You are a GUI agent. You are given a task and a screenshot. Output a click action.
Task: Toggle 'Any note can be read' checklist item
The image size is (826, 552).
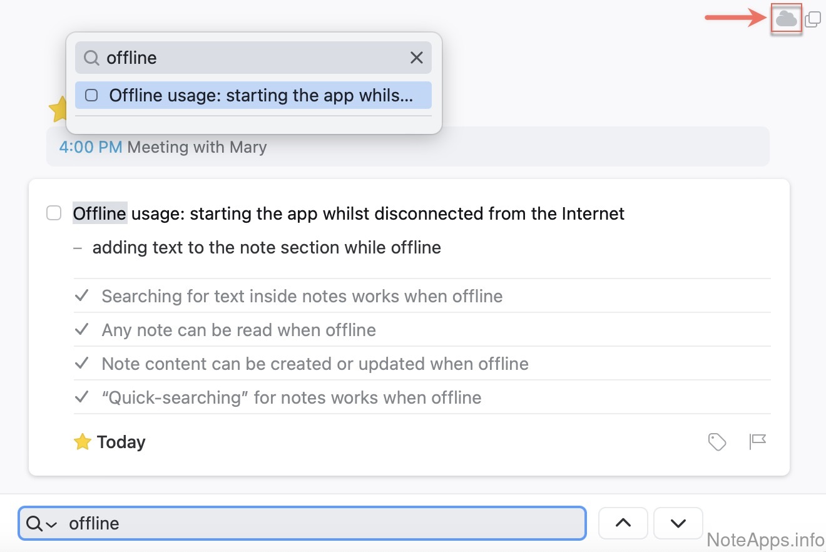point(81,330)
